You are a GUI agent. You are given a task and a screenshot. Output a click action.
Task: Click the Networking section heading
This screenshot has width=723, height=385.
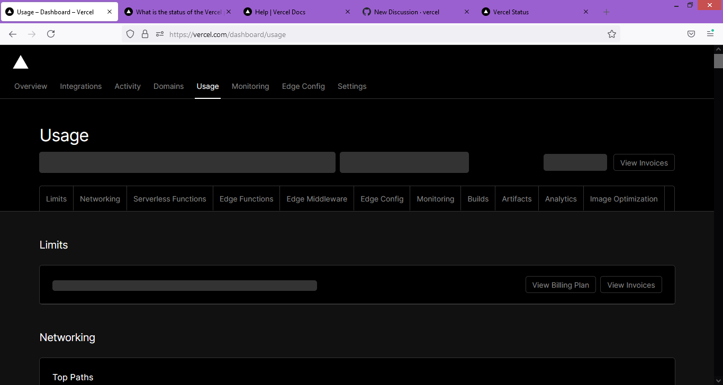[x=67, y=337]
